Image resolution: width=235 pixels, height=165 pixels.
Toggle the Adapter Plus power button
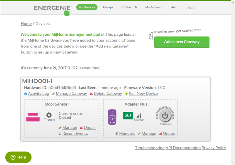click(x=165, y=116)
